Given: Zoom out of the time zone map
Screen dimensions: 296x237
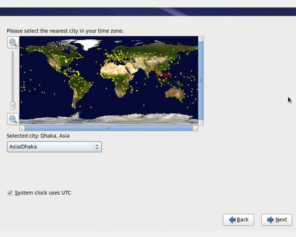Looking at the screenshot, I should (x=13, y=119).
